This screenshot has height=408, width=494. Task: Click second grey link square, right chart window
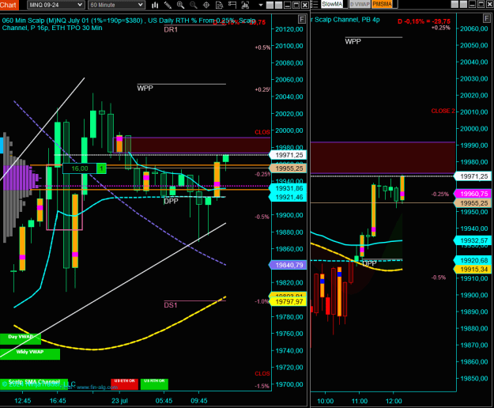pyautogui.click(x=463, y=4)
